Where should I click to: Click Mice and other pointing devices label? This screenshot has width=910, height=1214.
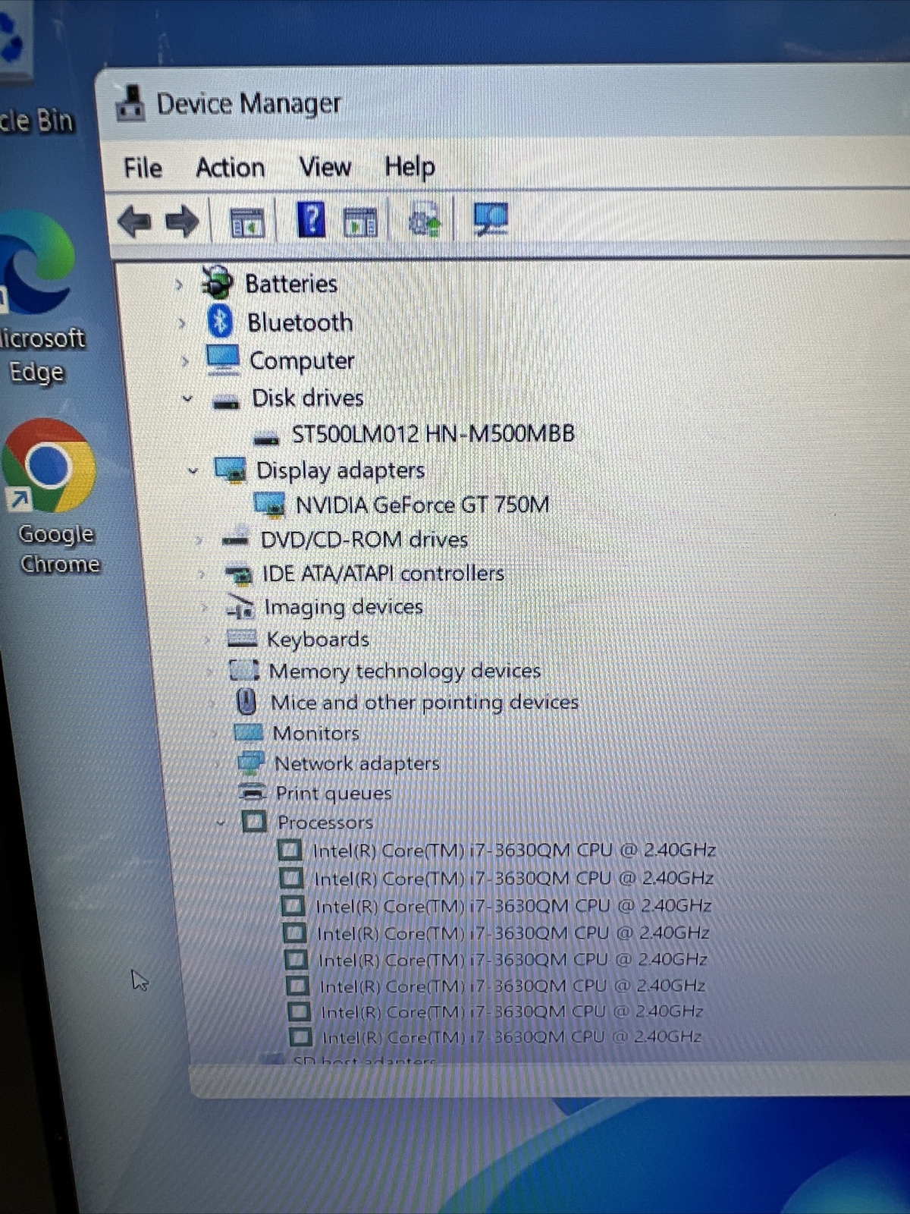pyautogui.click(x=425, y=703)
